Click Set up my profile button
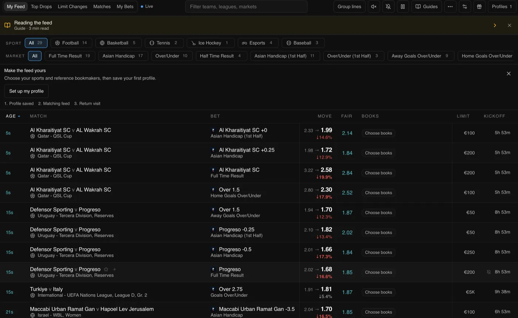Screen dimensions: 518x318 pos(26,91)
